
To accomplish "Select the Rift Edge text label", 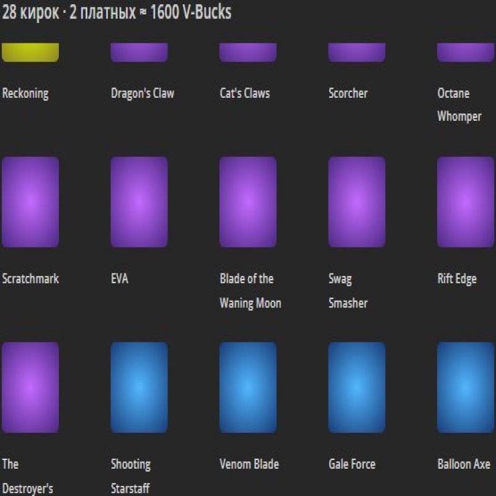I will (x=457, y=279).
